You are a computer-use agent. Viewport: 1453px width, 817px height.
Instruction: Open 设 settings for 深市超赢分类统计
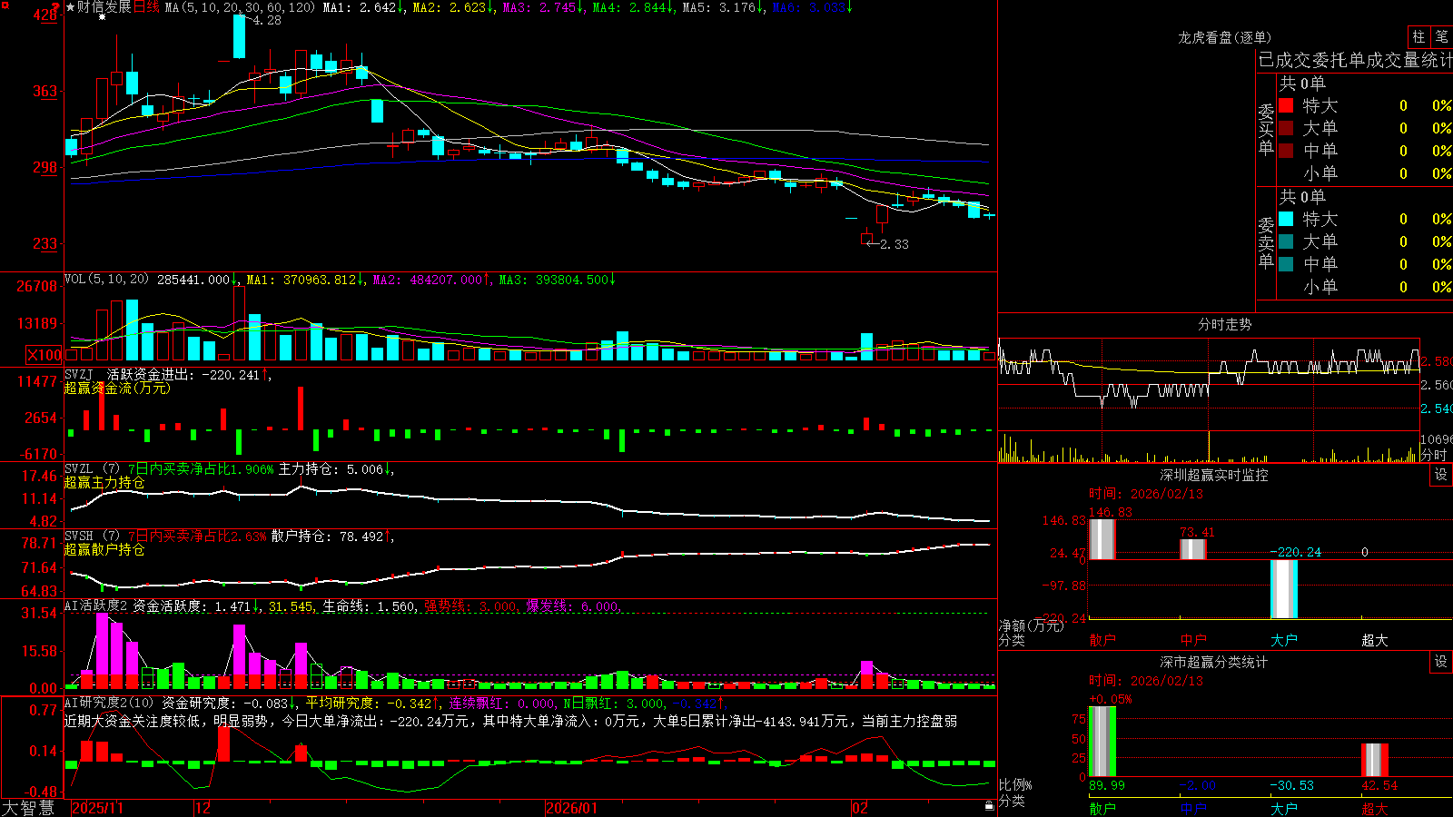[x=1441, y=662]
